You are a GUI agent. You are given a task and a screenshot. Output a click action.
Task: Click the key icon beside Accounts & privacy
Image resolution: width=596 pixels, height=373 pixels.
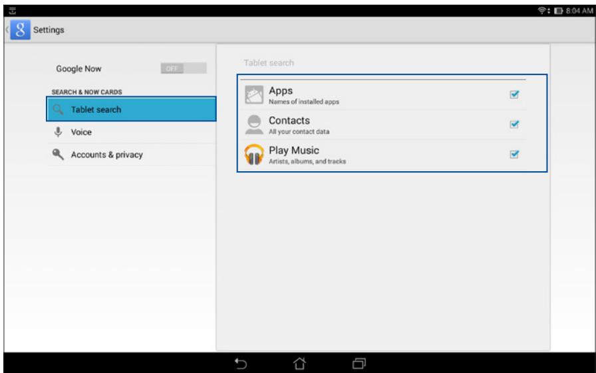coord(58,154)
